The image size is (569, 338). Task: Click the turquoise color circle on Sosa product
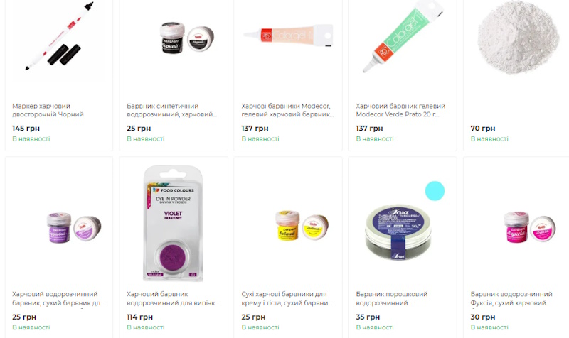[435, 191]
